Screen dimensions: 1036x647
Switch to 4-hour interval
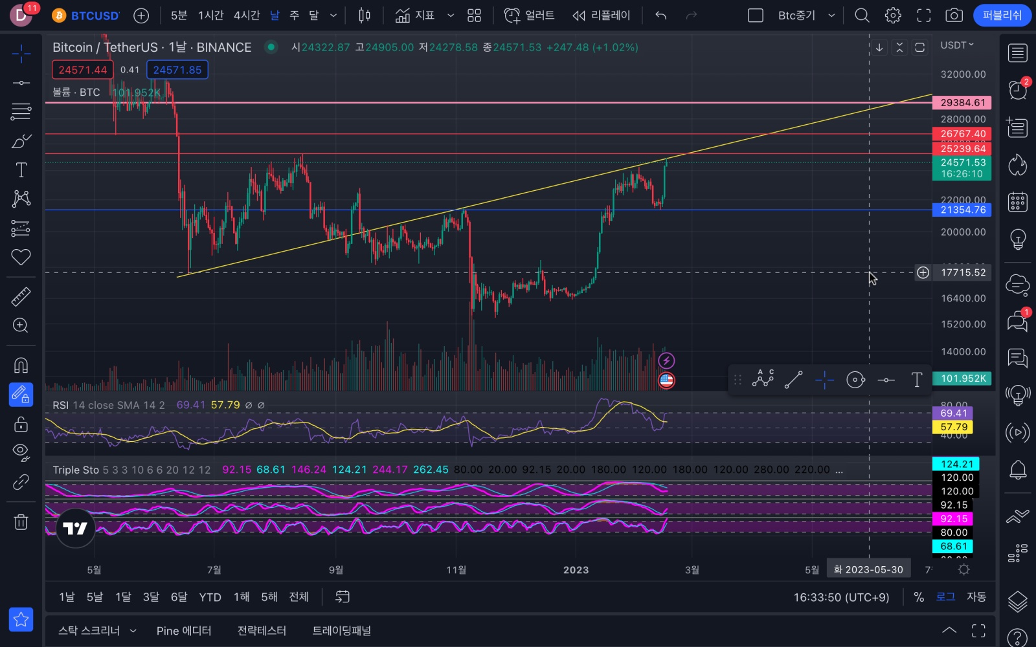pos(247,16)
